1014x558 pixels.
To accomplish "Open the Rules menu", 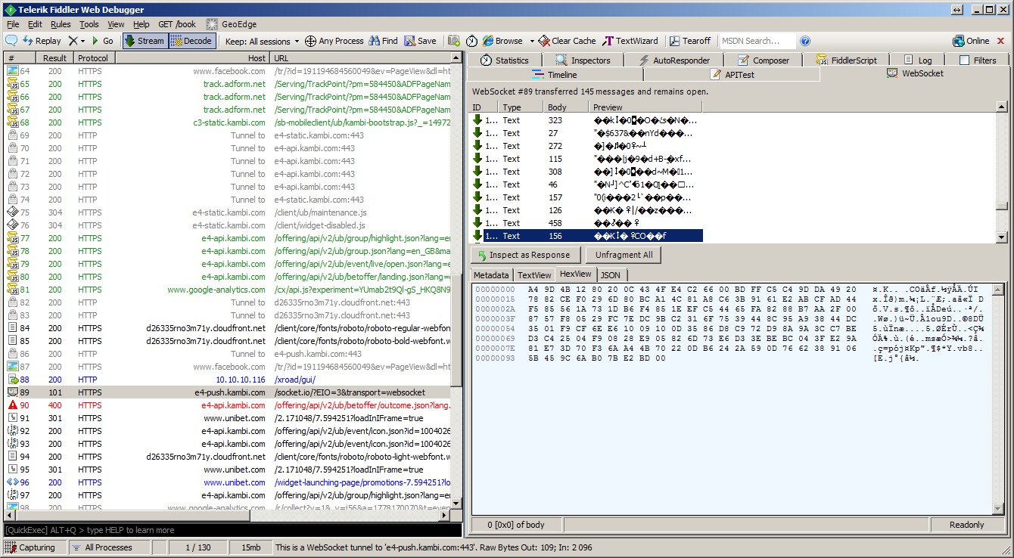I will 60,24.
